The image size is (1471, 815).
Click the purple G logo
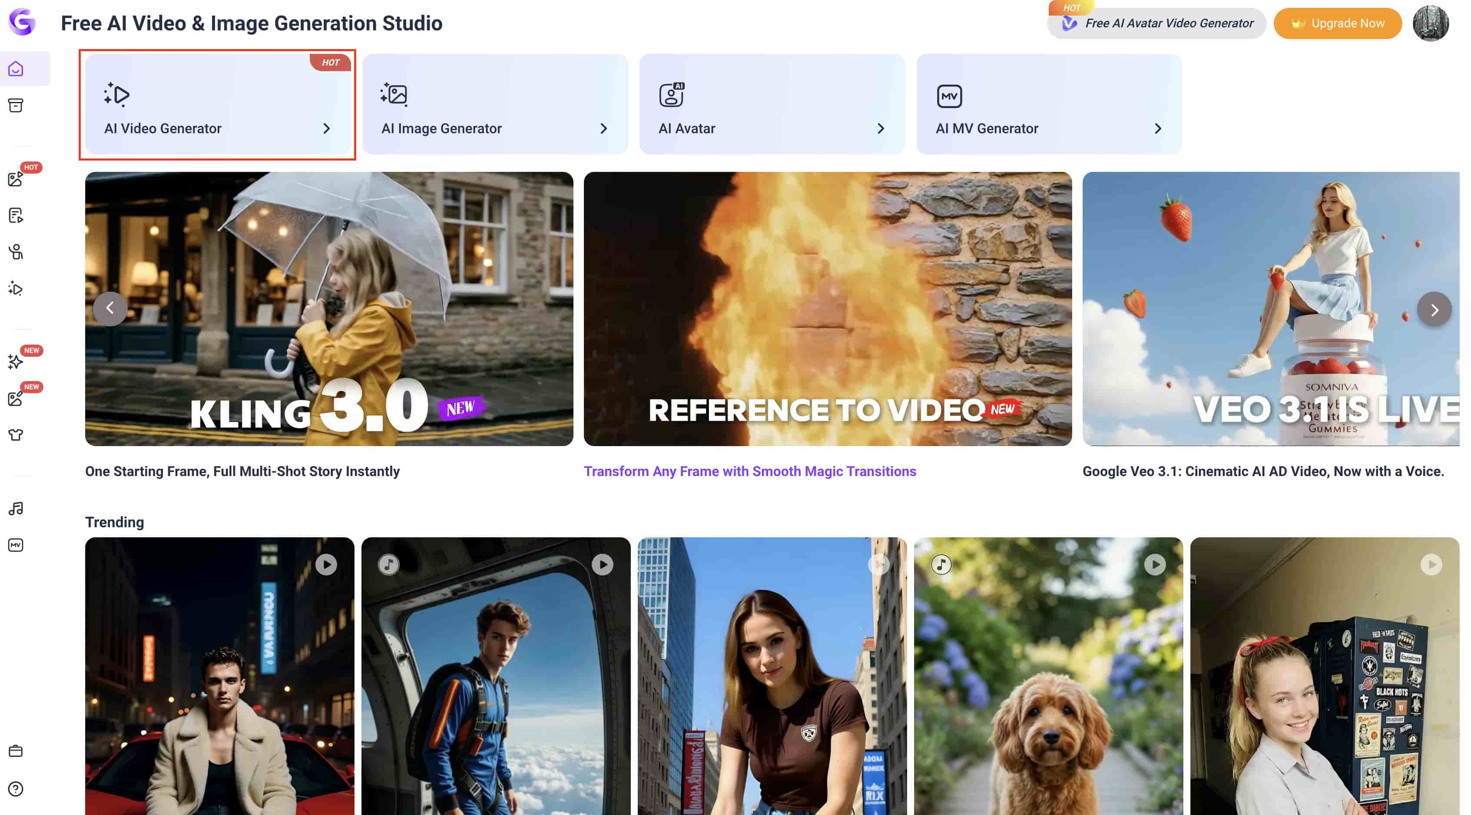[x=22, y=22]
